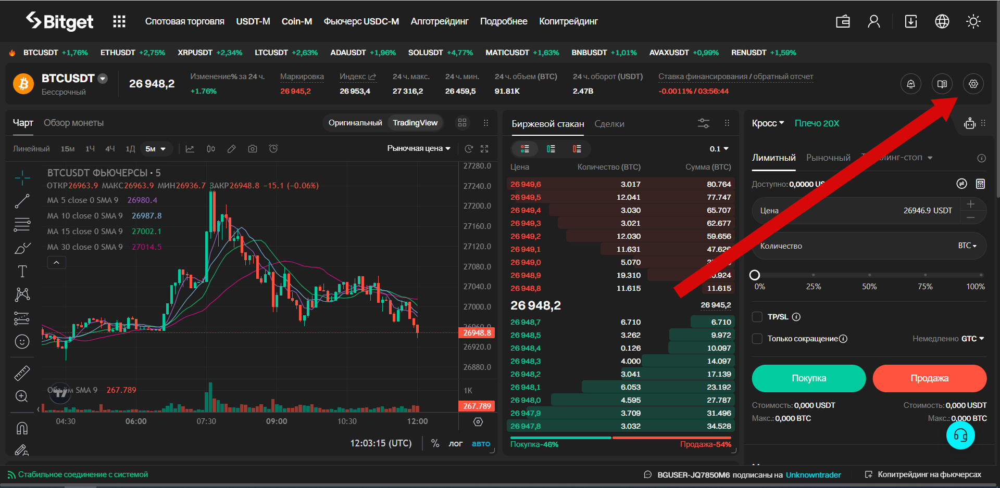Viewport: 1000px width, 488px height.
Task: Open Рыночная цена dropdown
Action: (419, 148)
